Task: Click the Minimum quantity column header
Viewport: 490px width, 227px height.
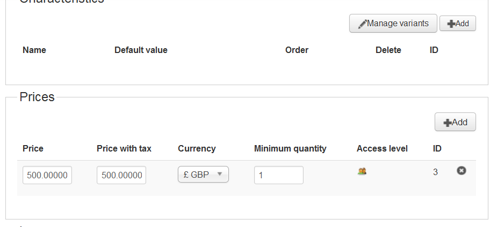Action: (290, 148)
